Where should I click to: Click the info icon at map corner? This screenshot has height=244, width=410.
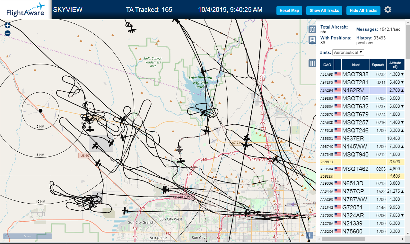309,235
